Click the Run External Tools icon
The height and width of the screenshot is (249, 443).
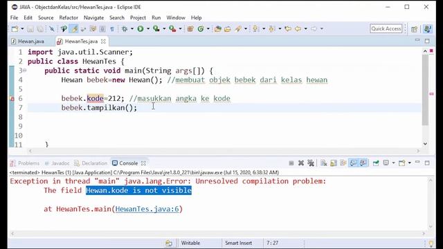(x=172, y=29)
